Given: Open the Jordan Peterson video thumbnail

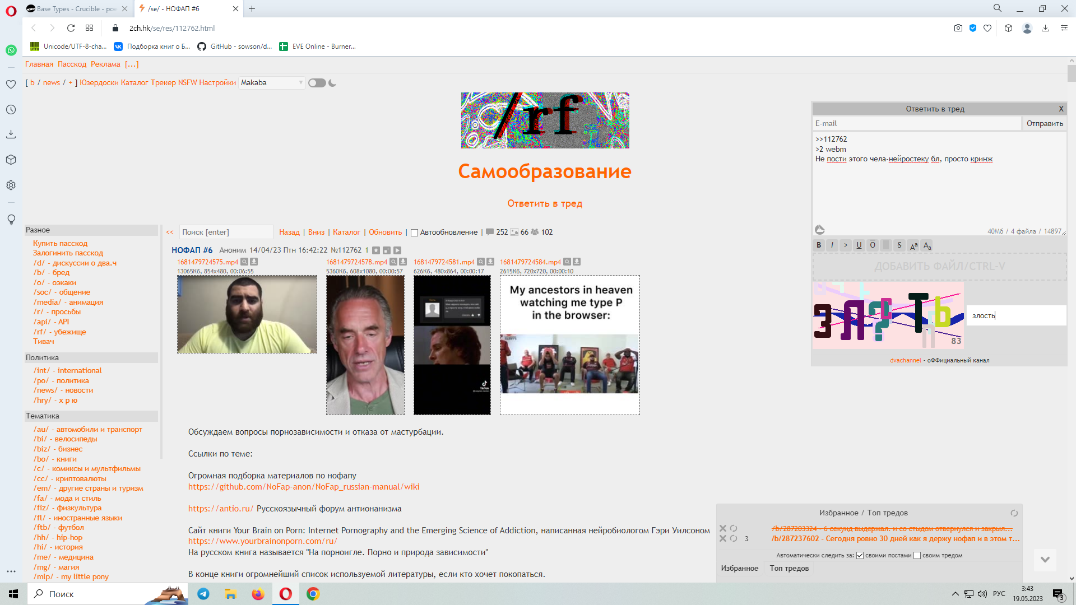Looking at the screenshot, I should [365, 345].
